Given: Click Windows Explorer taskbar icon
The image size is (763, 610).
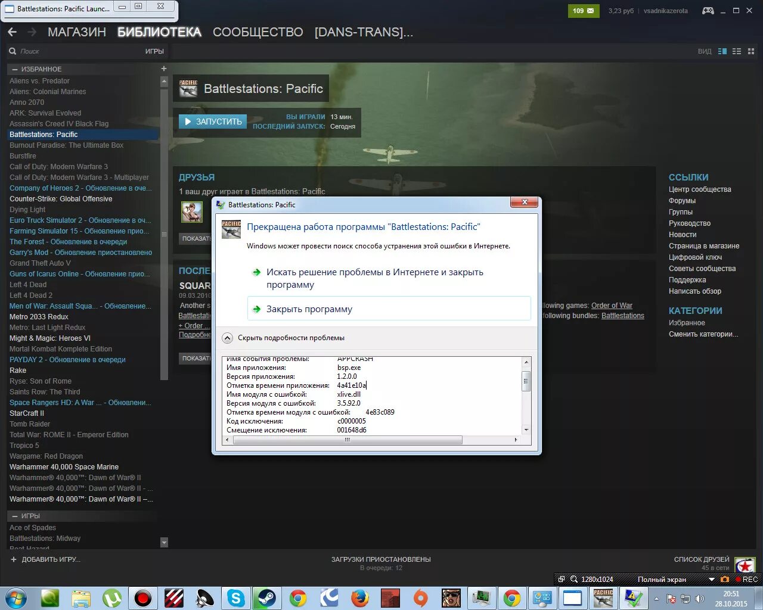Looking at the screenshot, I should click(81, 597).
